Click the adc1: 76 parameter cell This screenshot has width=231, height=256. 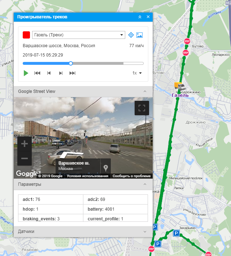51,199
